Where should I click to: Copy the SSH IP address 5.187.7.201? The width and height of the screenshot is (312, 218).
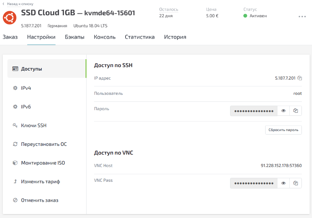click(x=300, y=78)
